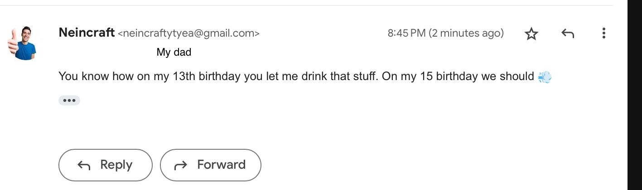642x190 pixels.
Task: Expand trimmed content via the ellipsis pill
Action: (x=69, y=100)
